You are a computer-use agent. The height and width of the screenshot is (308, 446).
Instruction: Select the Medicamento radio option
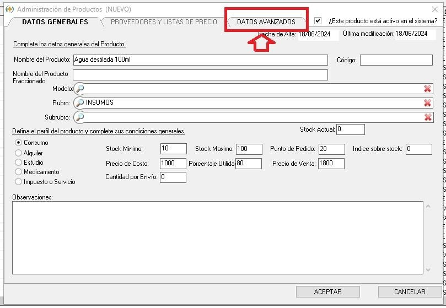pyautogui.click(x=19, y=172)
